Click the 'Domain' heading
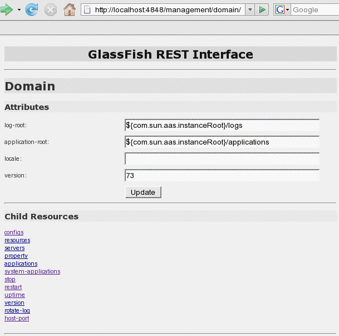The image size is (339, 336). [30, 87]
